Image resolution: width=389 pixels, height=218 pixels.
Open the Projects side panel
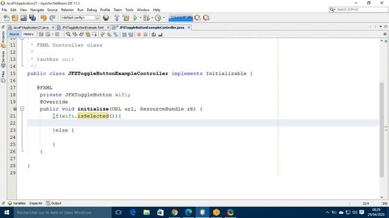(x=3, y=39)
